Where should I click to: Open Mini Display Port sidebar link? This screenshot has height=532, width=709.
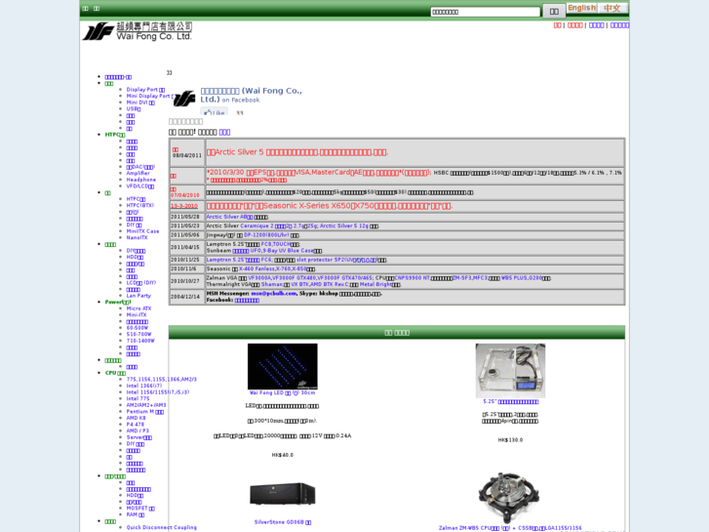148,96
